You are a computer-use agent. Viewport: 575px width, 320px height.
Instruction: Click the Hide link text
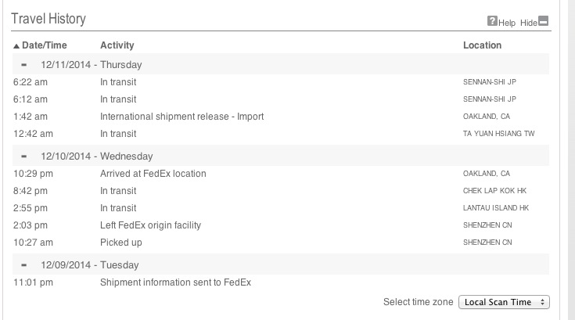tap(528, 23)
